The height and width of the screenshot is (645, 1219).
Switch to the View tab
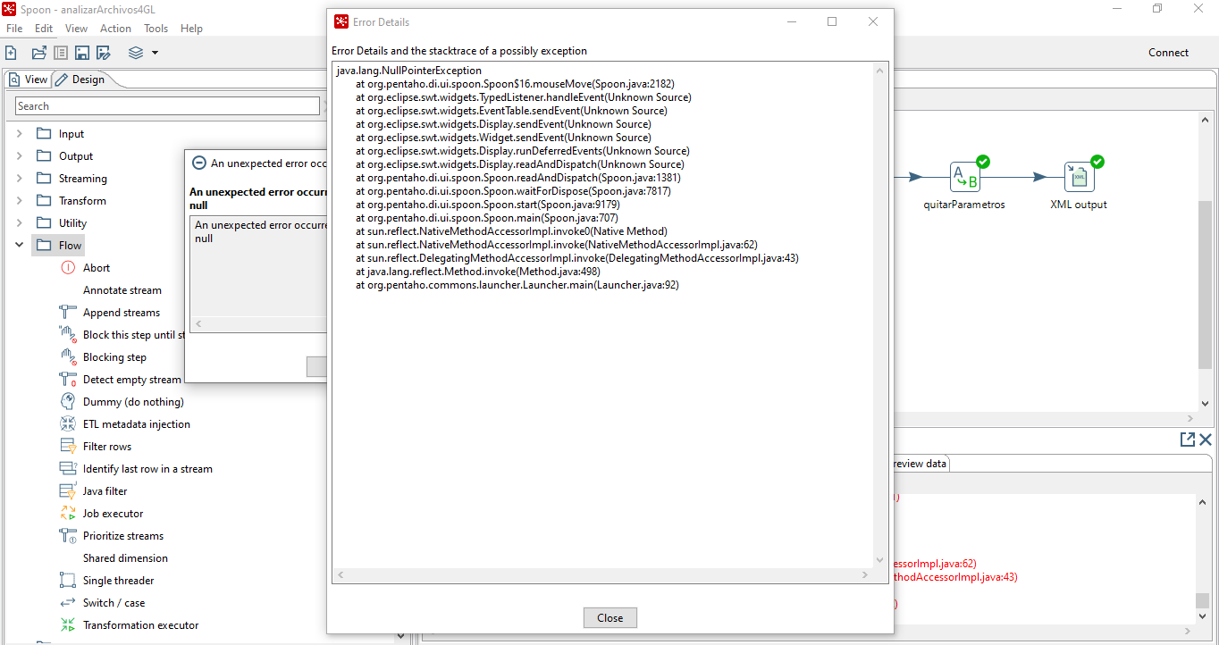[x=29, y=80]
